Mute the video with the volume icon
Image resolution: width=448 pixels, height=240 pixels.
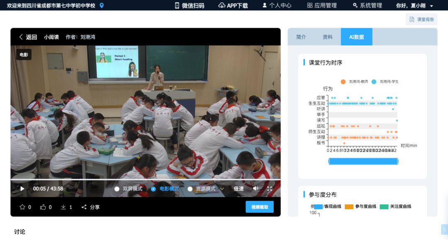(256, 188)
